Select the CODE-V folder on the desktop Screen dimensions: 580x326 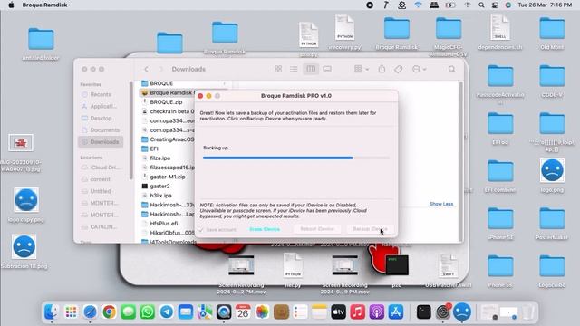coord(552,81)
